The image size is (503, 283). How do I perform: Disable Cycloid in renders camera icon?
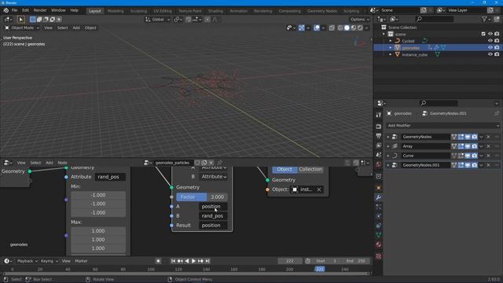pos(497,41)
